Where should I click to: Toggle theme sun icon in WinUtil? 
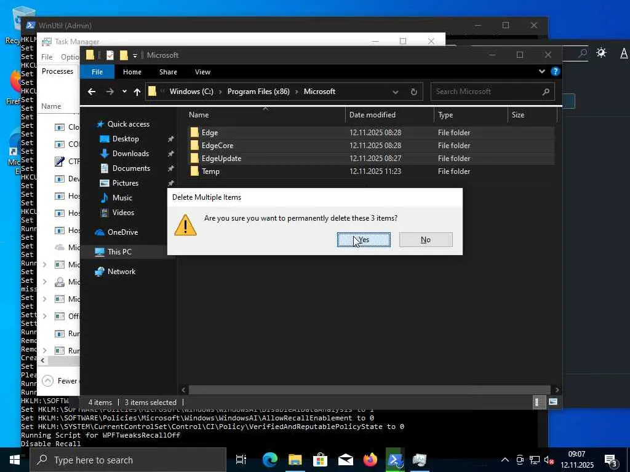(x=601, y=53)
